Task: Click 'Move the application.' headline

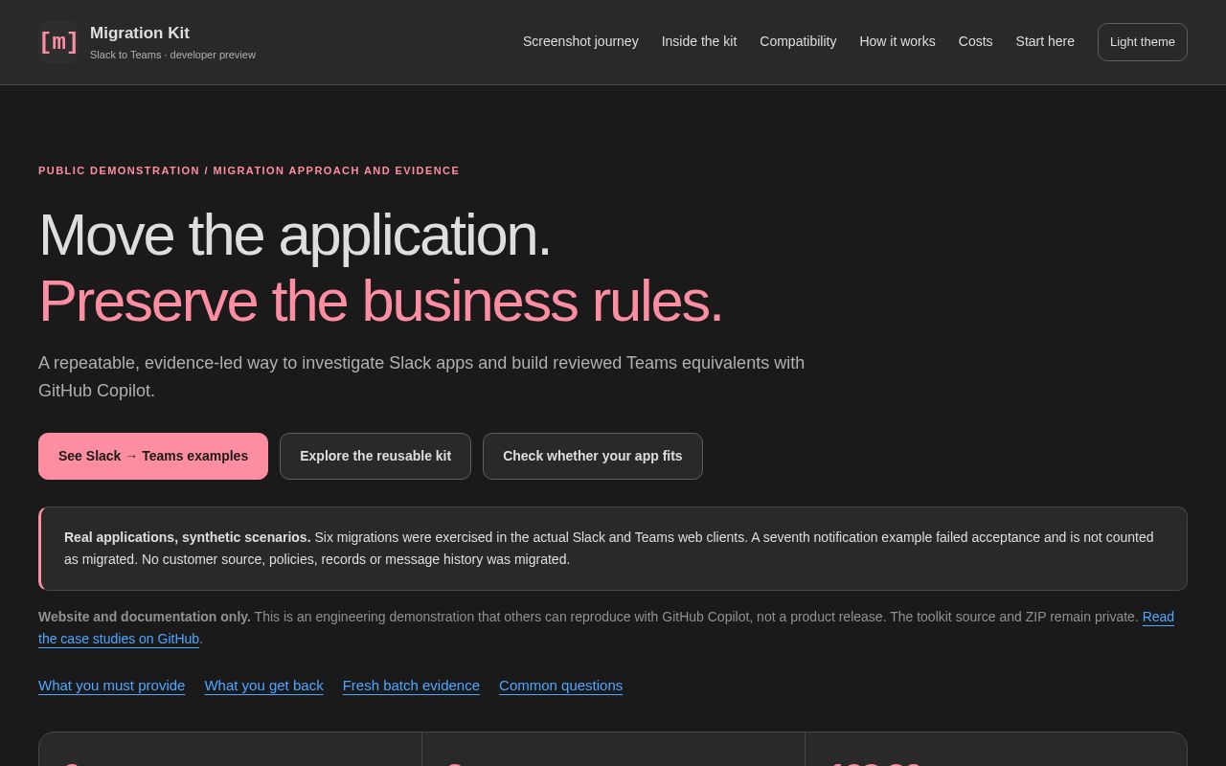Action: coord(294,235)
